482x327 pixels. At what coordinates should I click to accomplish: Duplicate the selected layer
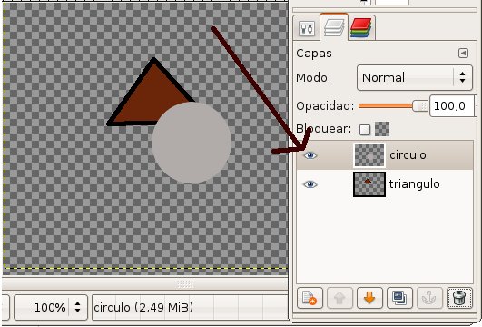coord(399,298)
